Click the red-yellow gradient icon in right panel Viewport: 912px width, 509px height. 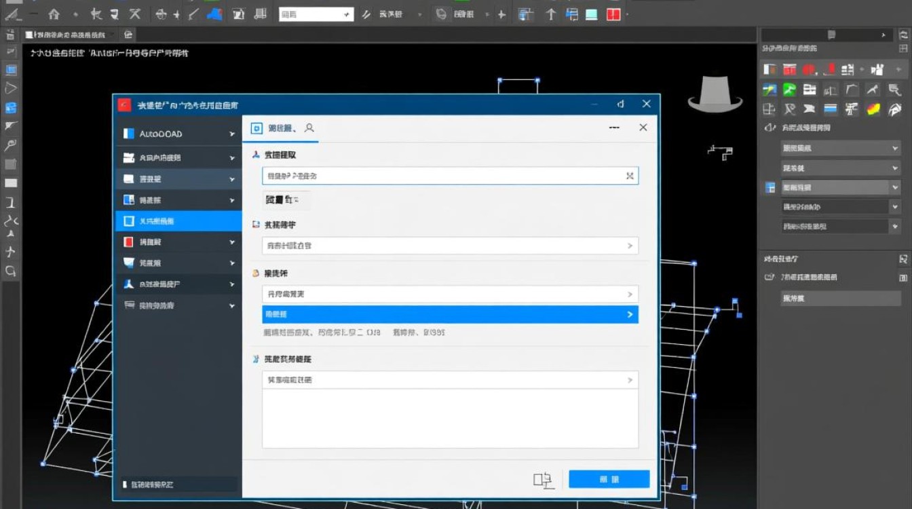(873, 109)
